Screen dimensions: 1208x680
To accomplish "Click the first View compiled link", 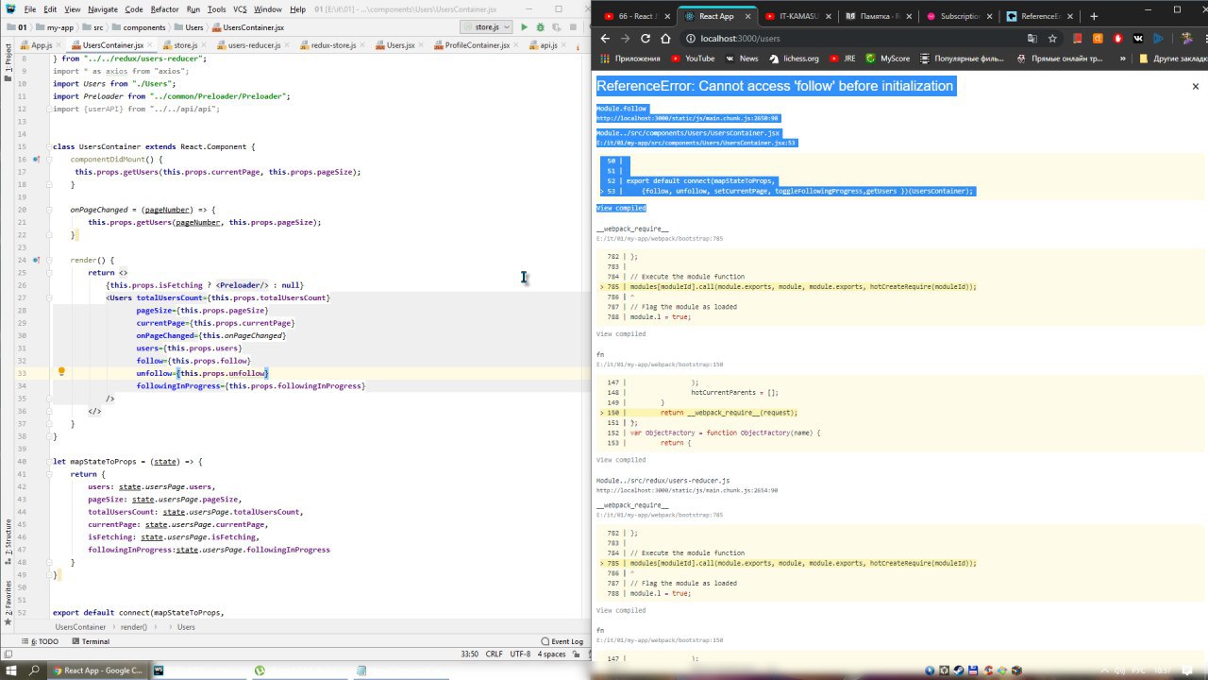I will pyautogui.click(x=621, y=208).
